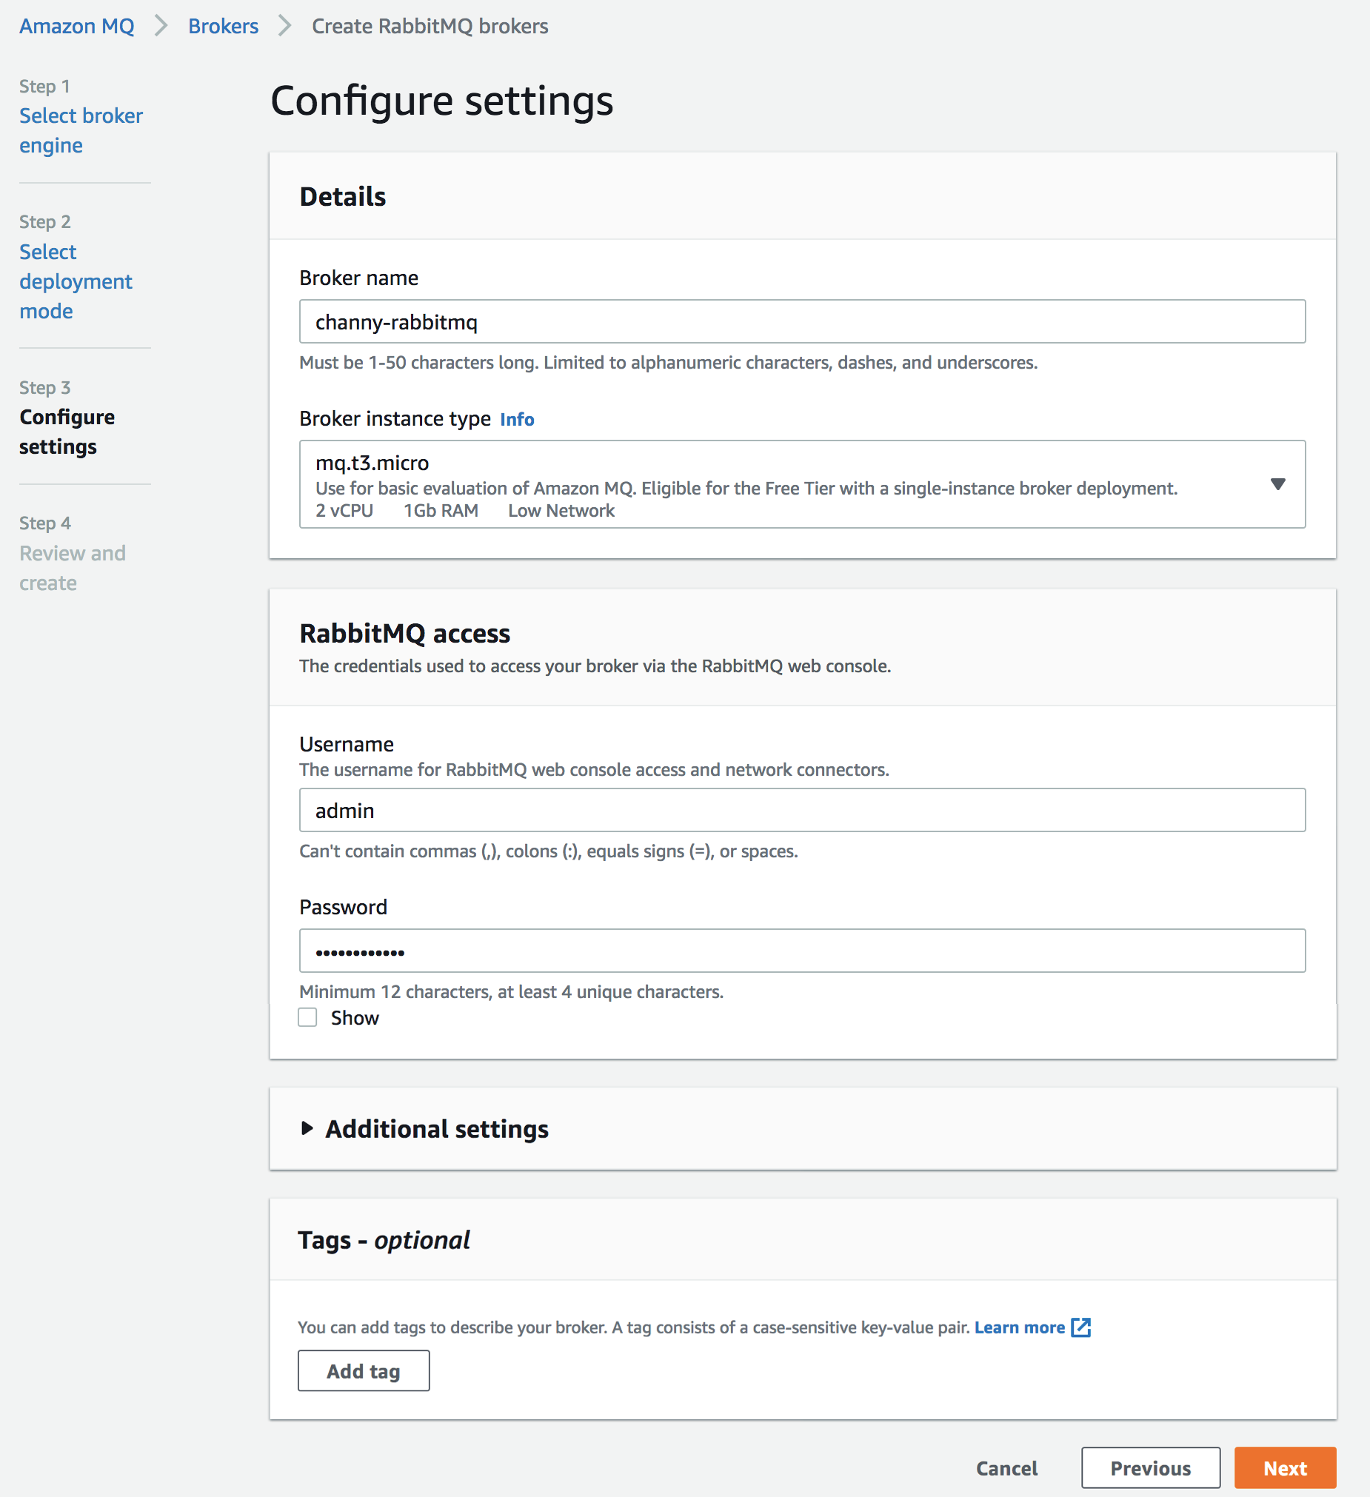Click the Previous button

coord(1149,1468)
